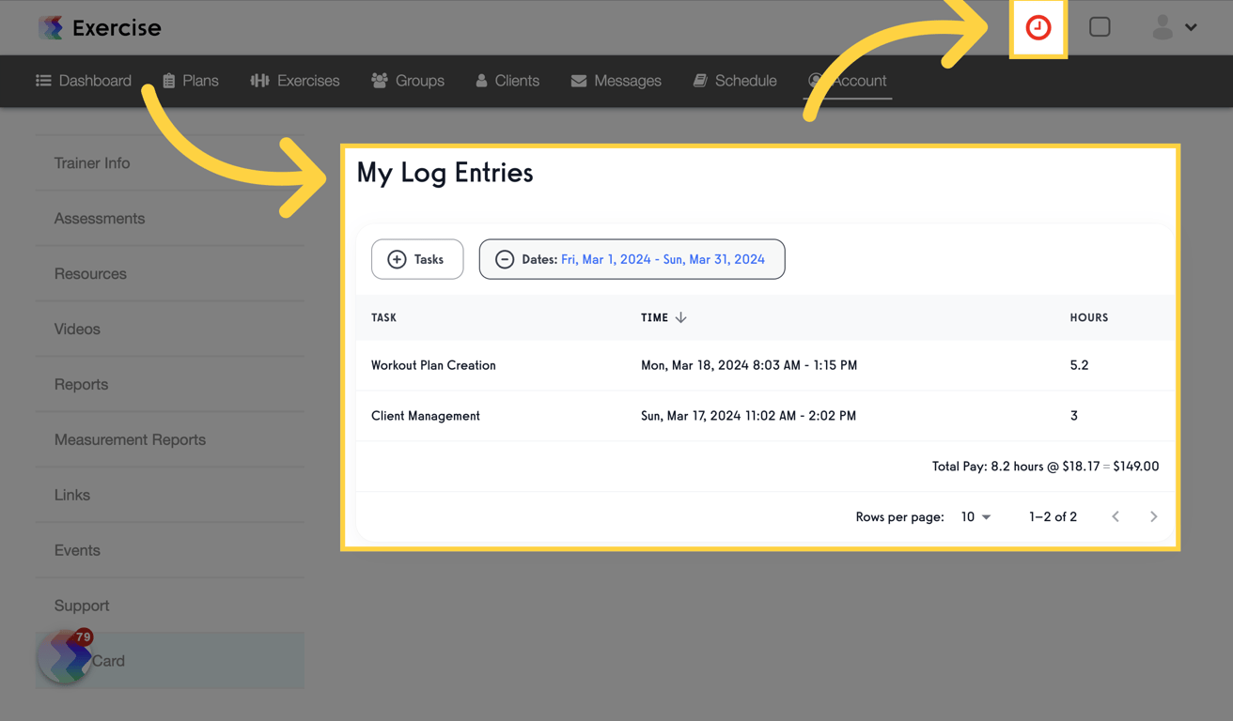Select the Account tab

848,81
